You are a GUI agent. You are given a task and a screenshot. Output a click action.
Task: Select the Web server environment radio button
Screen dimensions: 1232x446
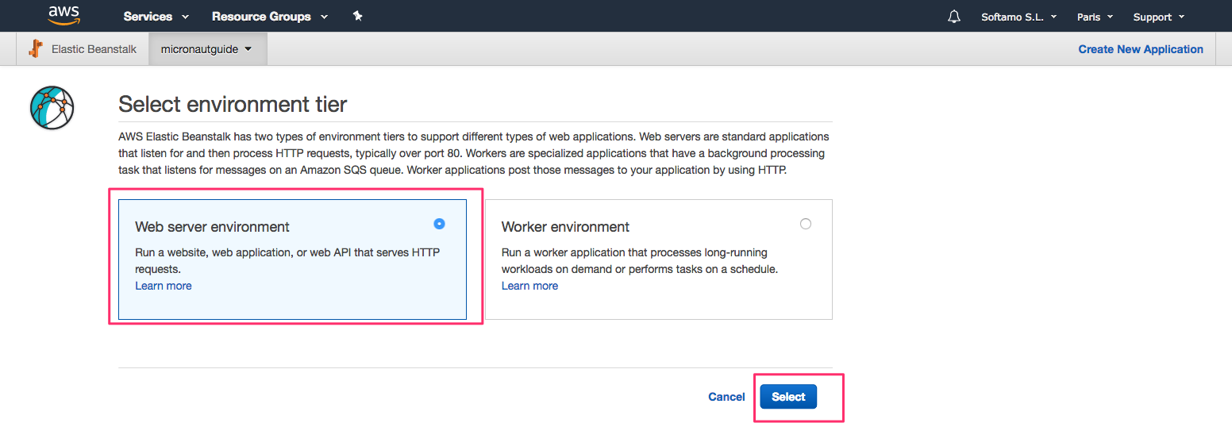[439, 225]
